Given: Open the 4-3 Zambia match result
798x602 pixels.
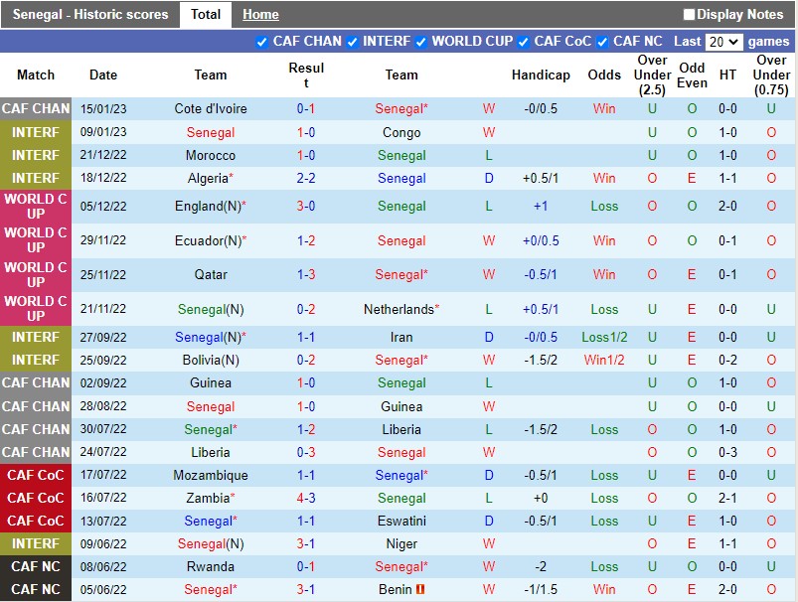Looking at the screenshot, I should pos(306,498).
